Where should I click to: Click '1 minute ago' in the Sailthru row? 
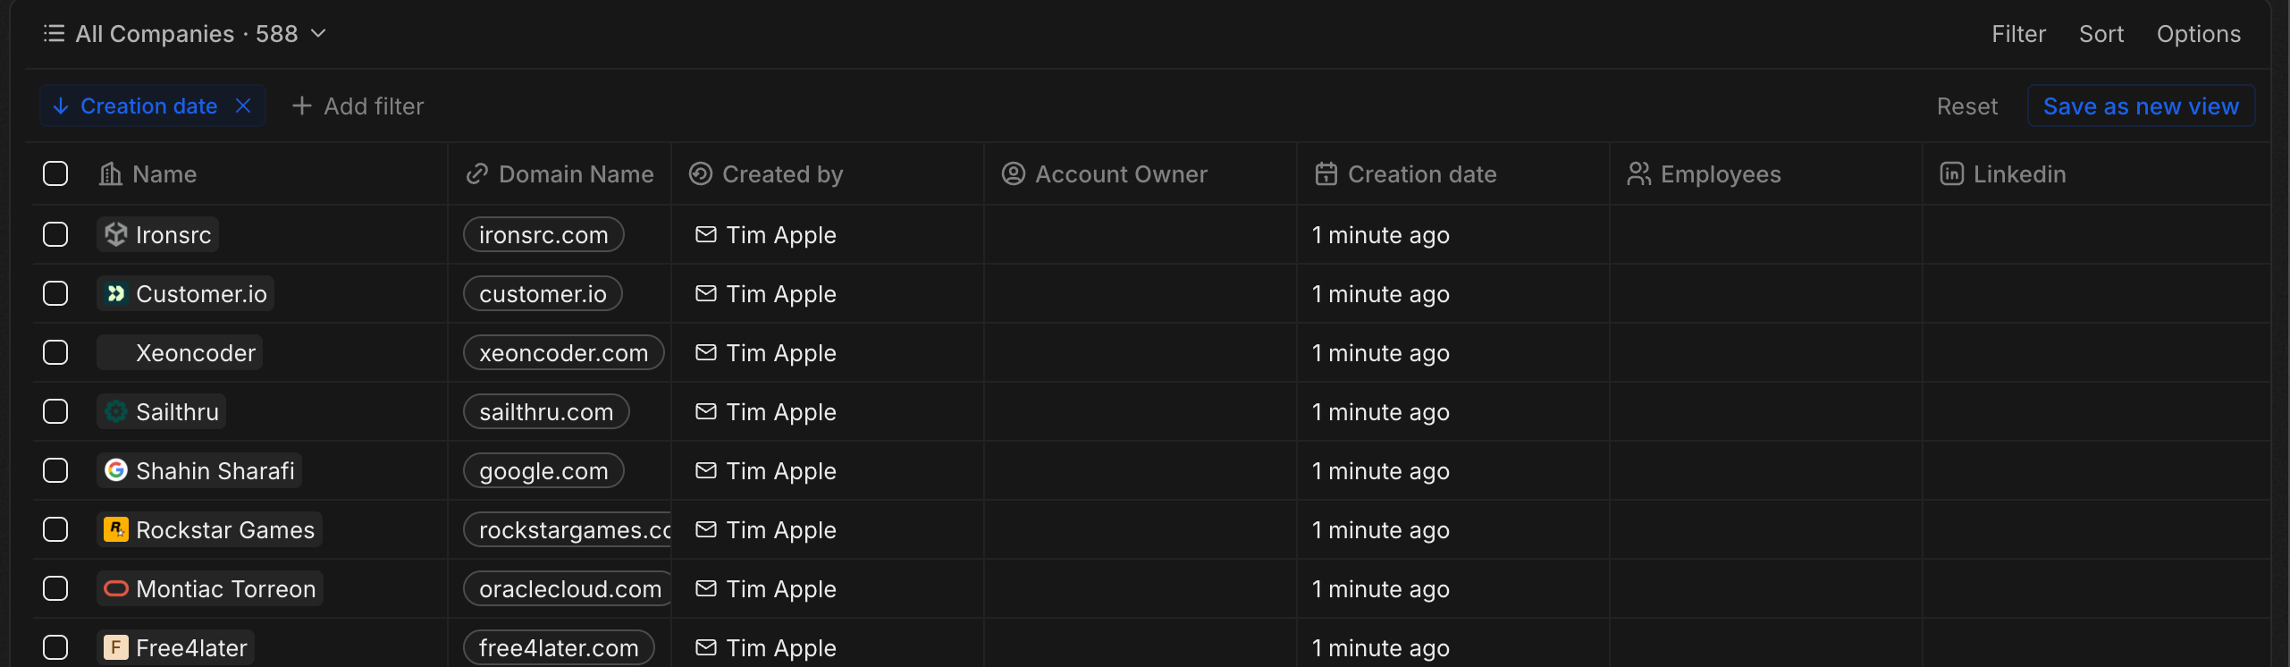(1380, 411)
